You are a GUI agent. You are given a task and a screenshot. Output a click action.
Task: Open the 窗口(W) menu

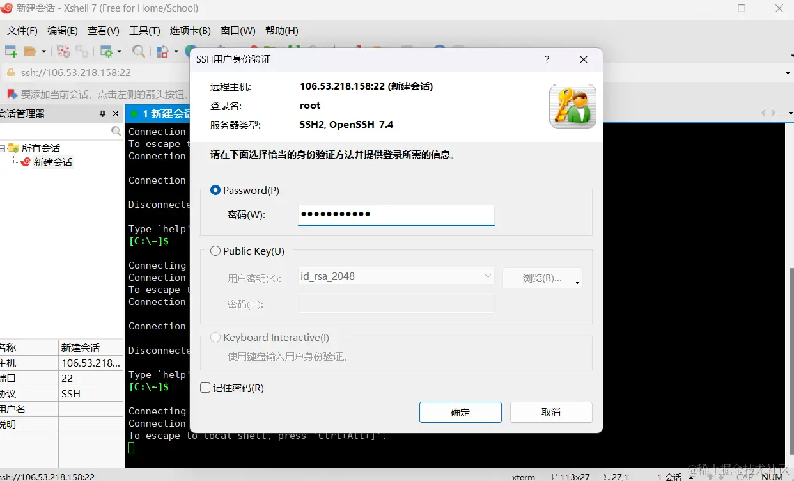[238, 30]
